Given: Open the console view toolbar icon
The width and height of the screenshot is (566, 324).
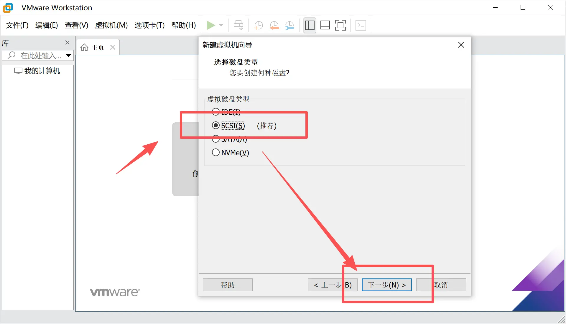Looking at the screenshot, I should (361, 25).
